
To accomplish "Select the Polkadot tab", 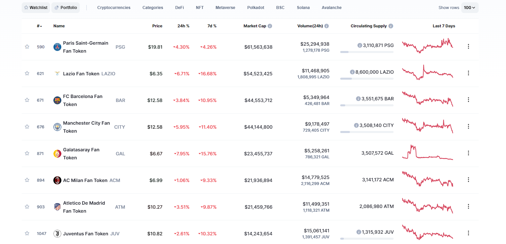I will tap(256, 8).
